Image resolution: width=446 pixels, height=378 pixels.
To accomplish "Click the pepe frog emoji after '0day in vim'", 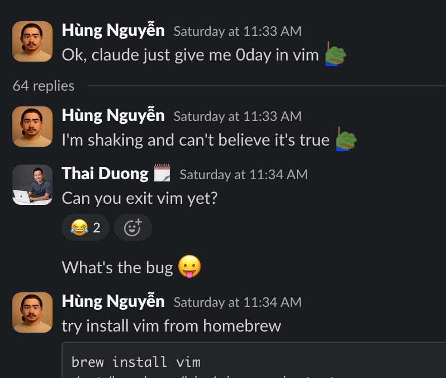I will point(336,54).
